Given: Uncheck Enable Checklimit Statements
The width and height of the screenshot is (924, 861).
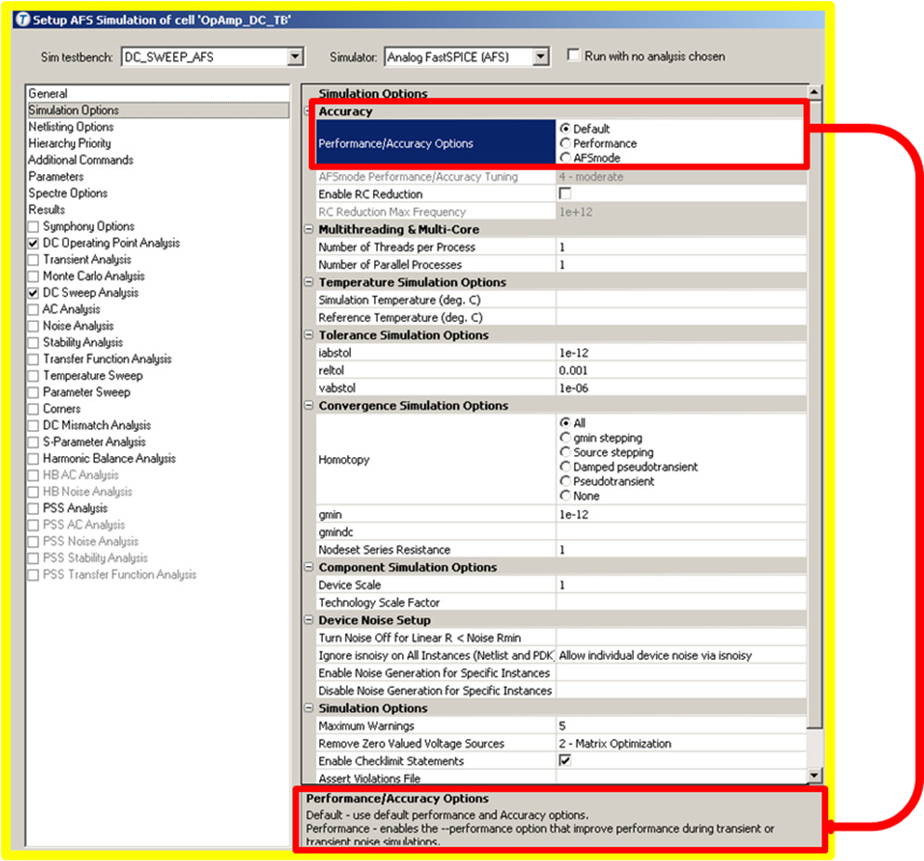Looking at the screenshot, I should point(565,760).
